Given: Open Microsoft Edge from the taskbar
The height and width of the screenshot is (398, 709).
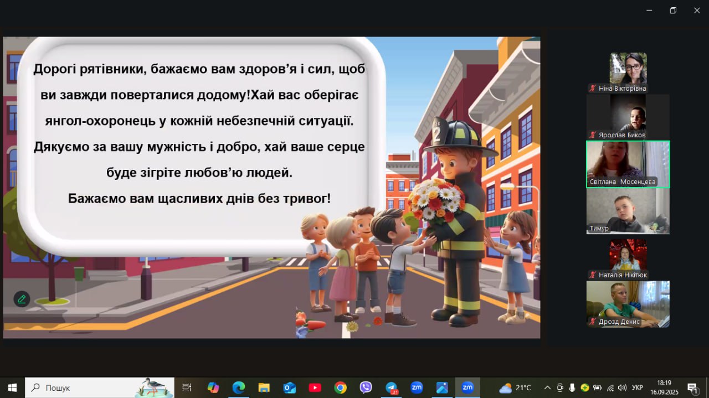Looking at the screenshot, I should 239,387.
